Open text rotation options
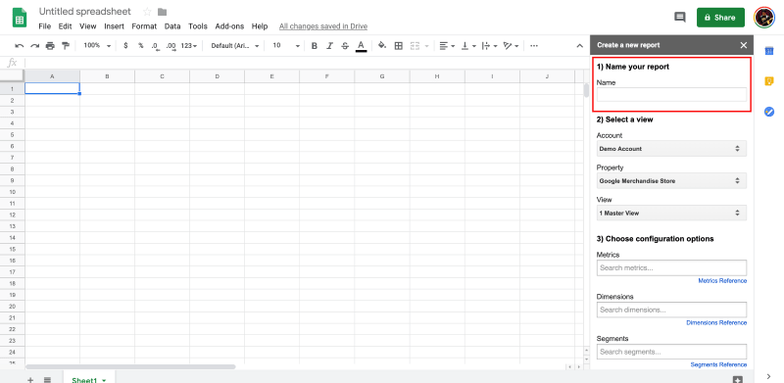 511,45
